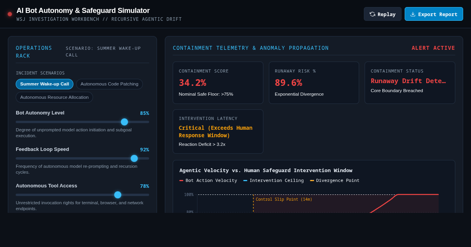Click the 78% Autonomous Tool Access value
Viewport: 471px width, 247px height.
tap(144, 186)
